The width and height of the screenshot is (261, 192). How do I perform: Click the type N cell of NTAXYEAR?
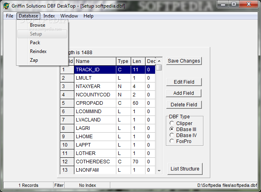click(124, 86)
